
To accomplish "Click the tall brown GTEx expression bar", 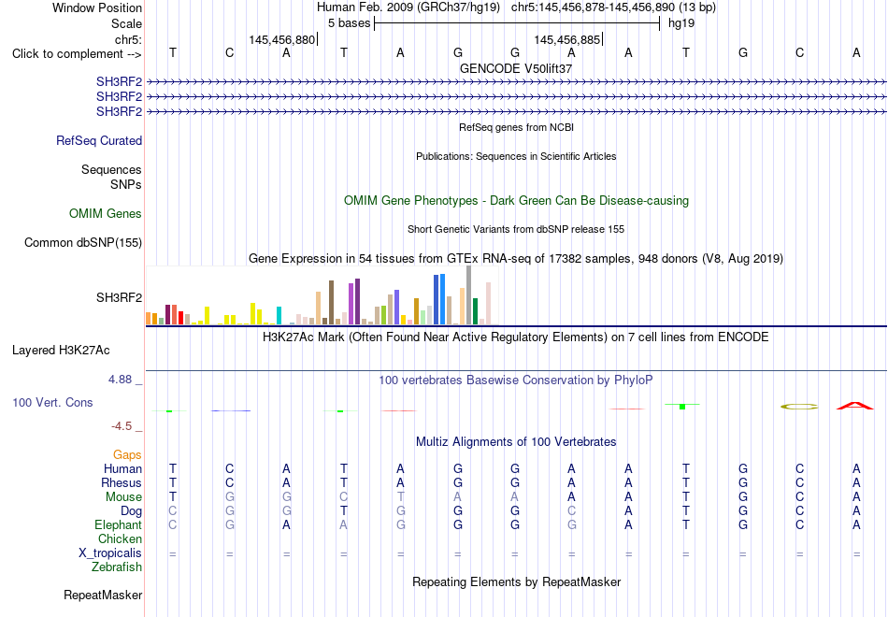I will click(x=331, y=303).
